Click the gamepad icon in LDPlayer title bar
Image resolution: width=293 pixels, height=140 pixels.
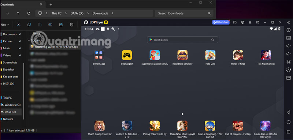(235, 22)
